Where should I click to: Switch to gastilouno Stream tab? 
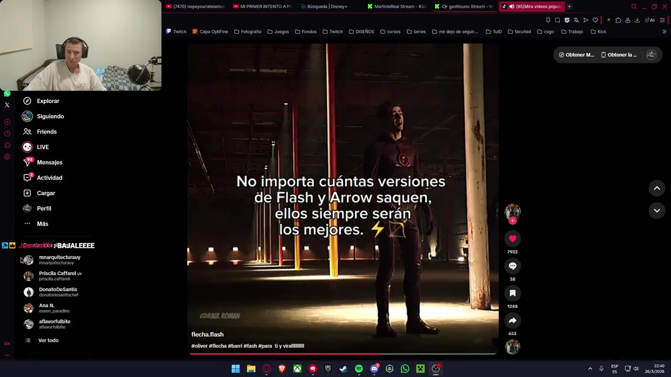(x=464, y=6)
